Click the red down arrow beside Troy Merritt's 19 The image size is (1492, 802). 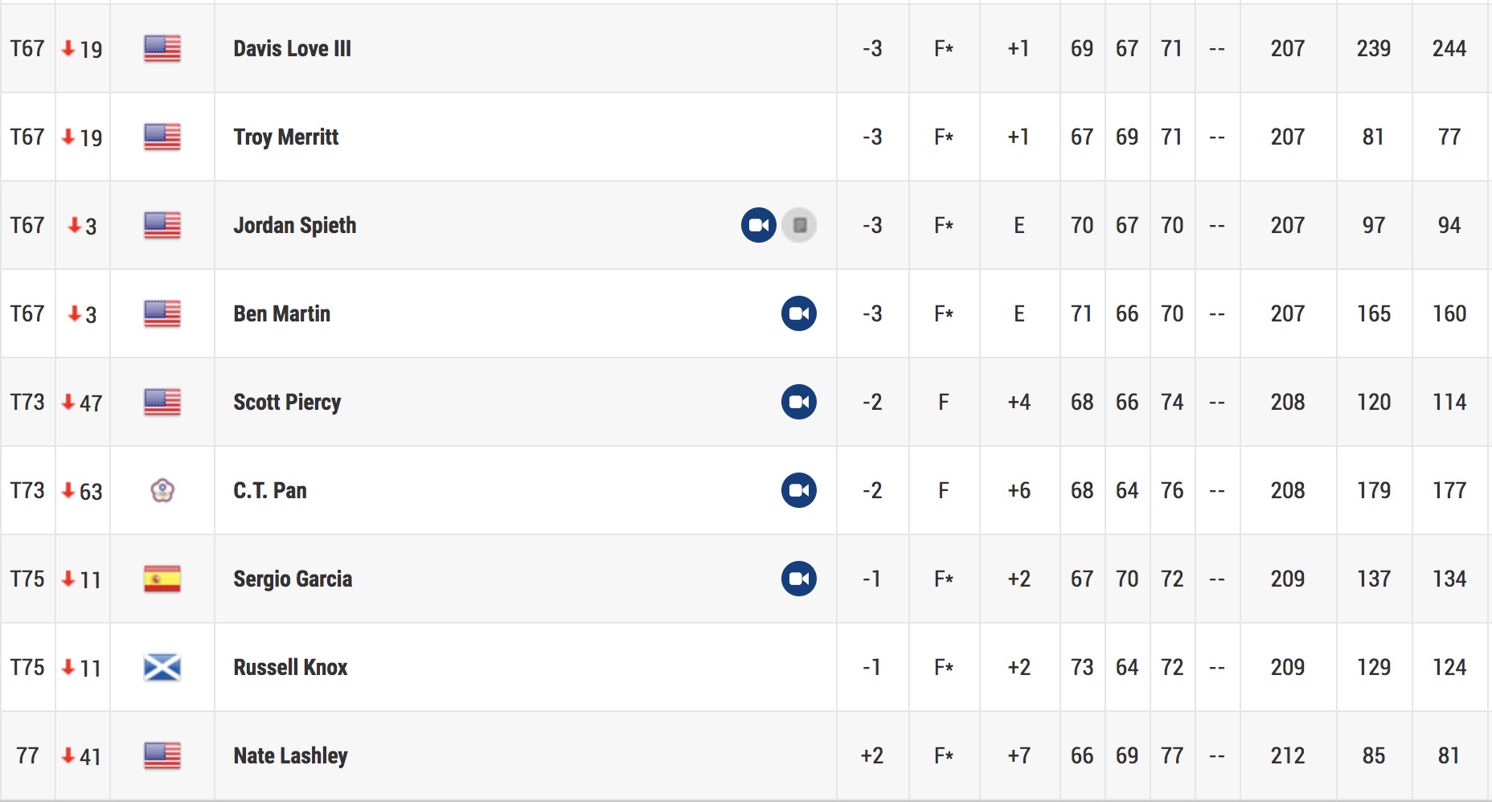tap(68, 137)
